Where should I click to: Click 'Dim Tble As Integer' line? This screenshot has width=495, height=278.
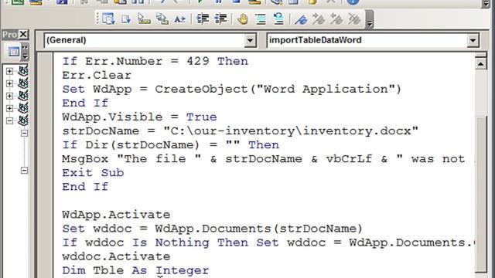tap(135, 270)
